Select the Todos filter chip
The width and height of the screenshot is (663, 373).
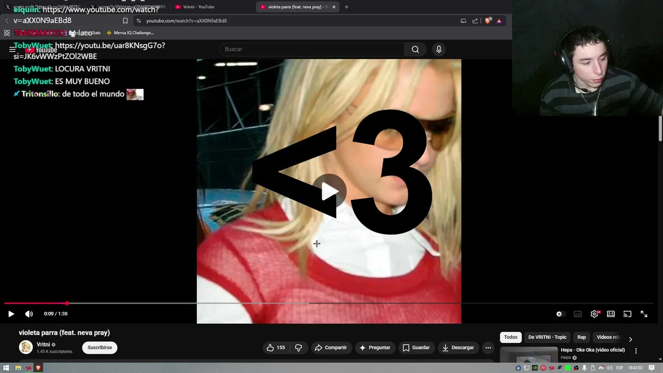coord(511,337)
